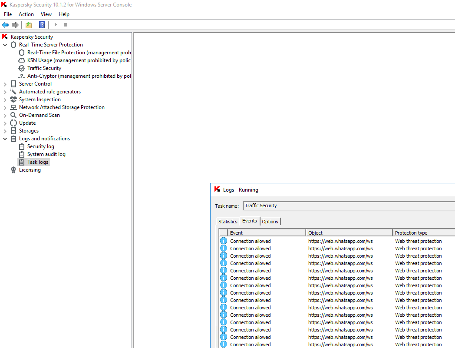
Task: Switch to the Options tab
Action: (x=270, y=221)
